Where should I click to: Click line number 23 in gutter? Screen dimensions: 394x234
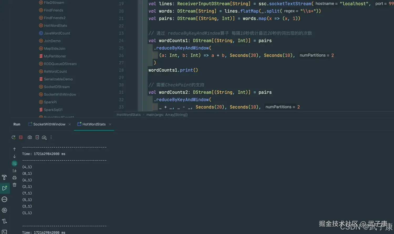pos(121,33)
